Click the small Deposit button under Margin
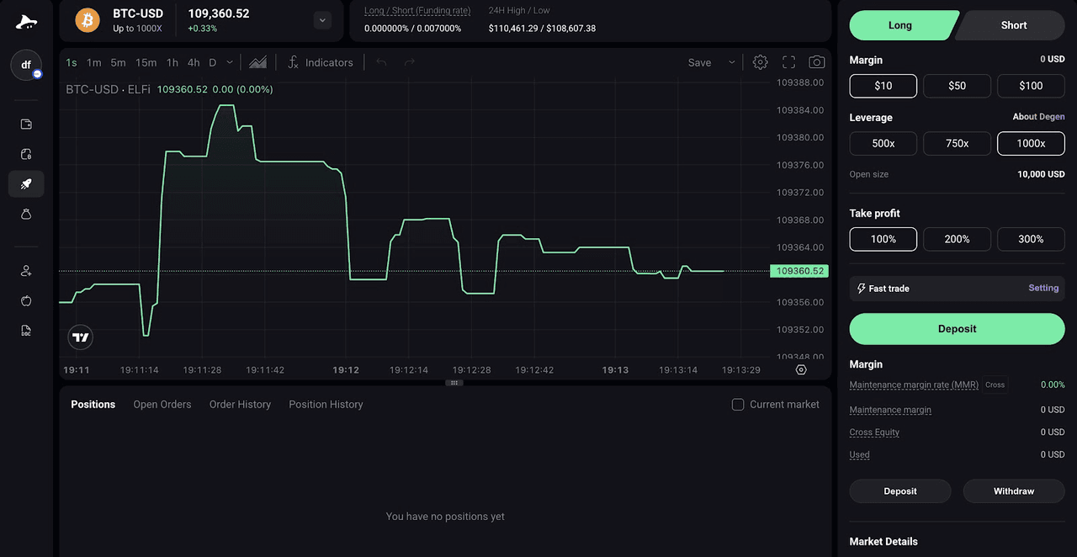Image resolution: width=1077 pixels, height=557 pixels. (x=900, y=491)
